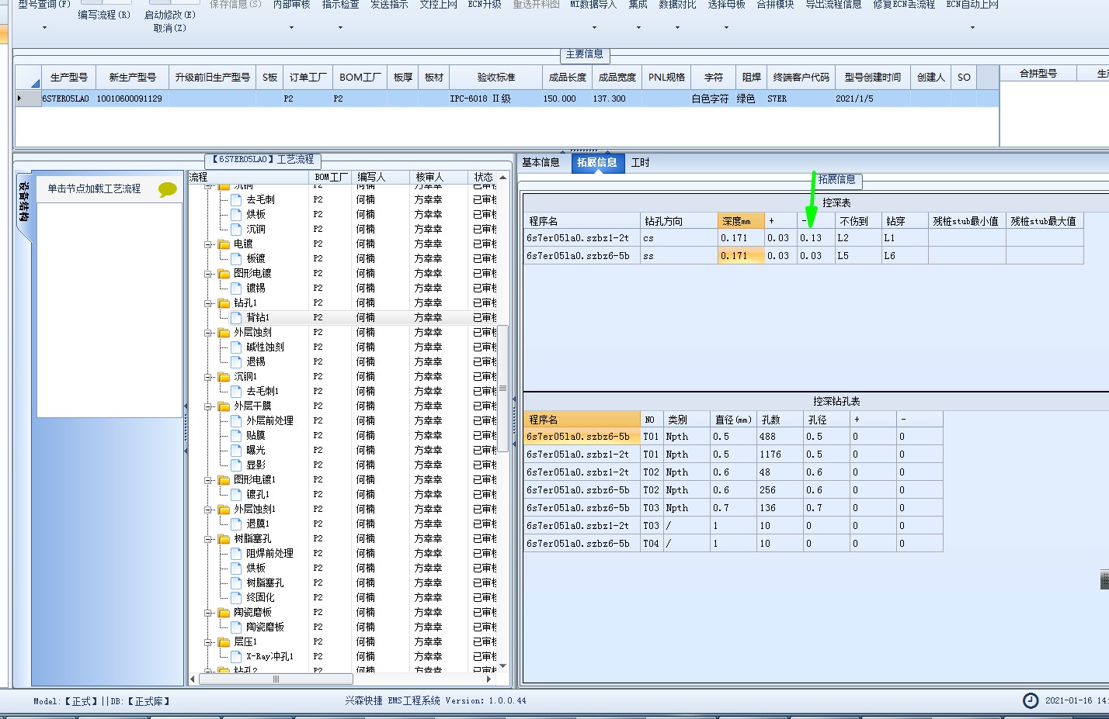Open dropdown arrow under 内部审核

point(291,28)
